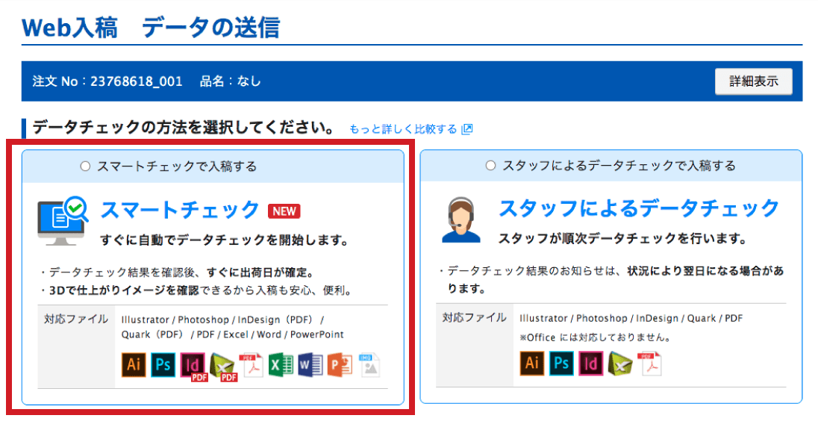Click the Illustrator icon under スマートチェック
Viewport: 818px width, 430px height.
coord(134,364)
